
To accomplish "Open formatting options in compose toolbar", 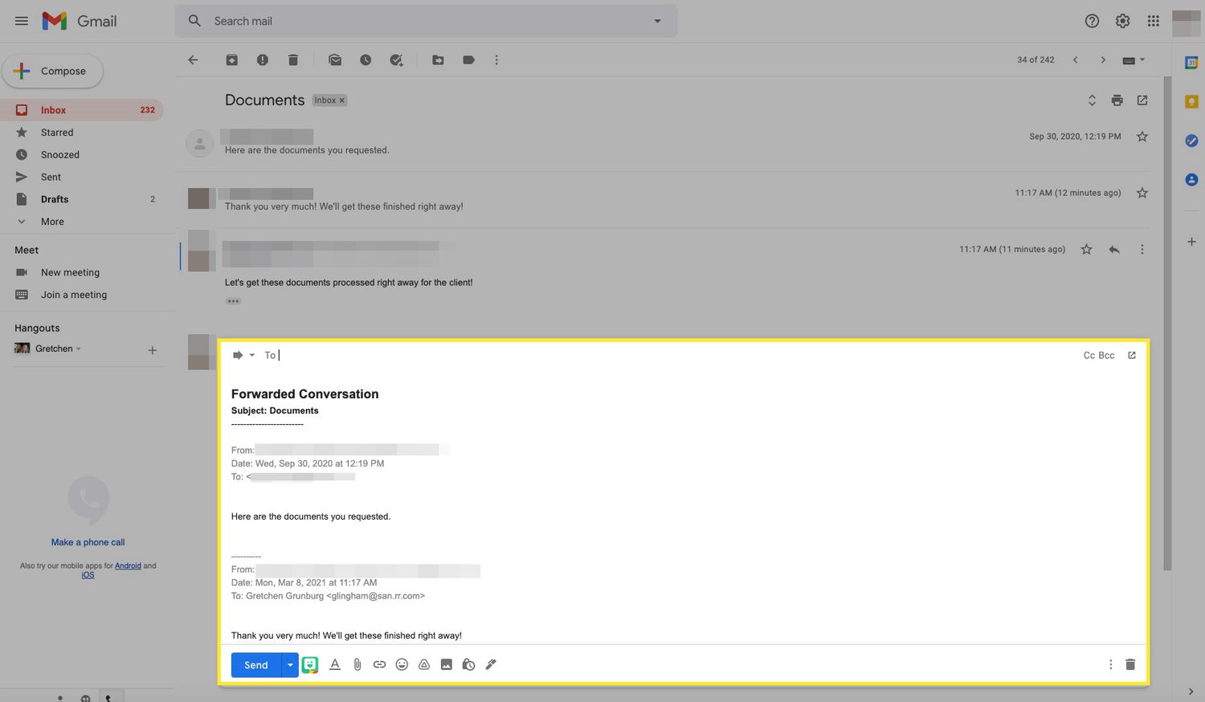I will click(335, 664).
